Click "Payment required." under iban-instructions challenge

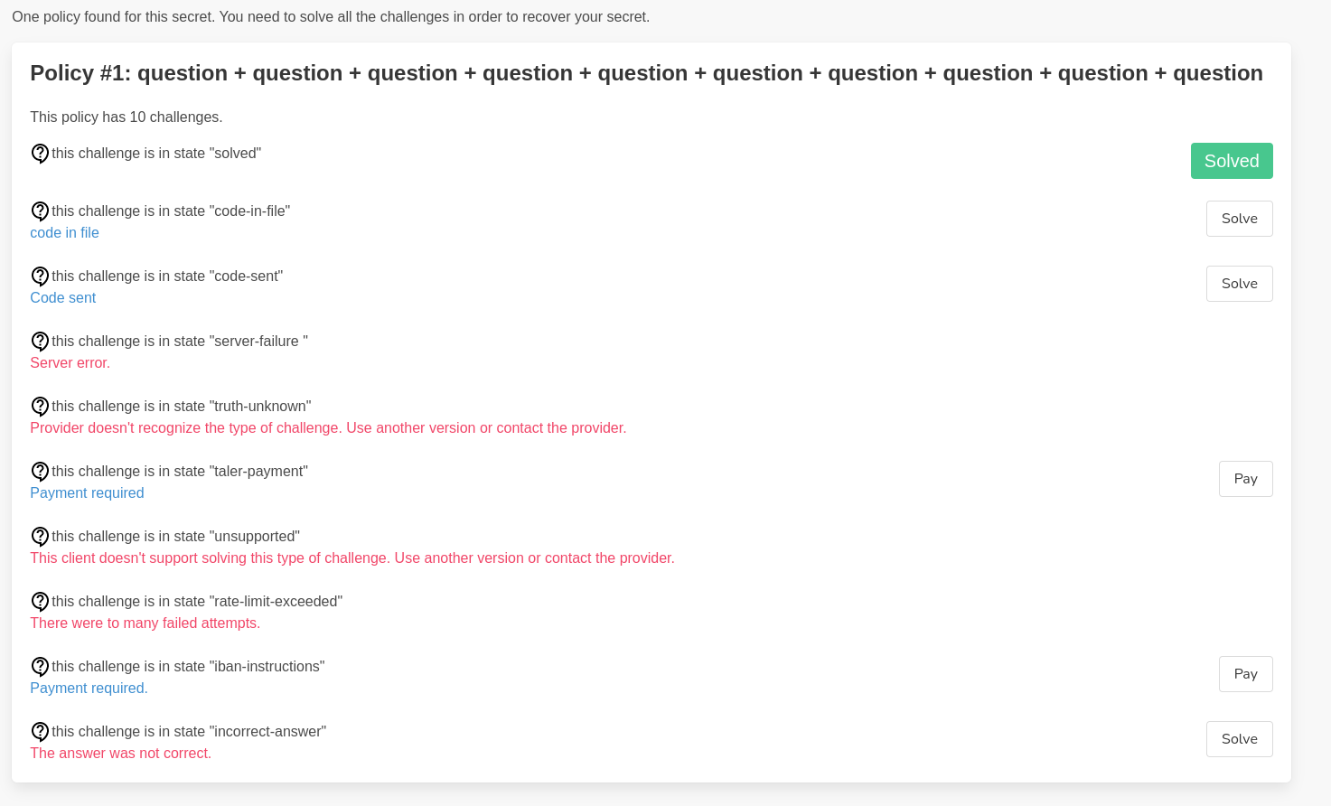tap(89, 689)
